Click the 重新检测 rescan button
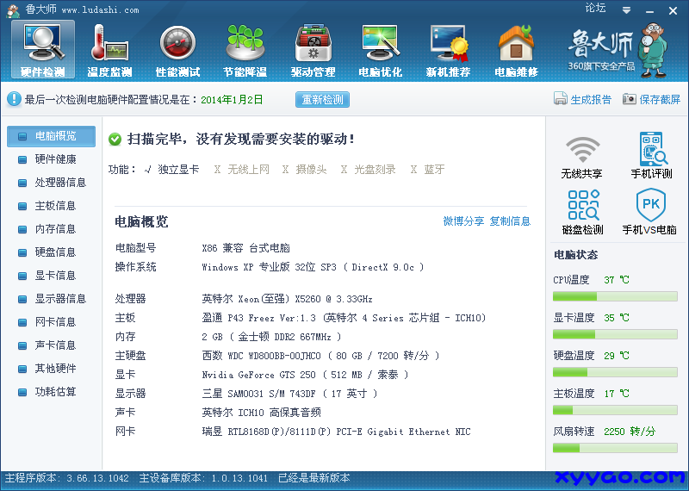Viewport: 689px width, 491px height. coord(322,100)
